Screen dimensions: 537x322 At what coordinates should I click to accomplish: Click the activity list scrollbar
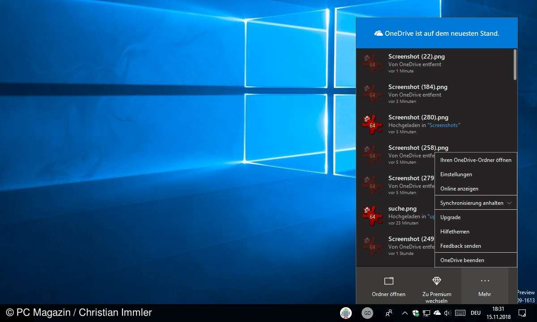[x=515, y=64]
